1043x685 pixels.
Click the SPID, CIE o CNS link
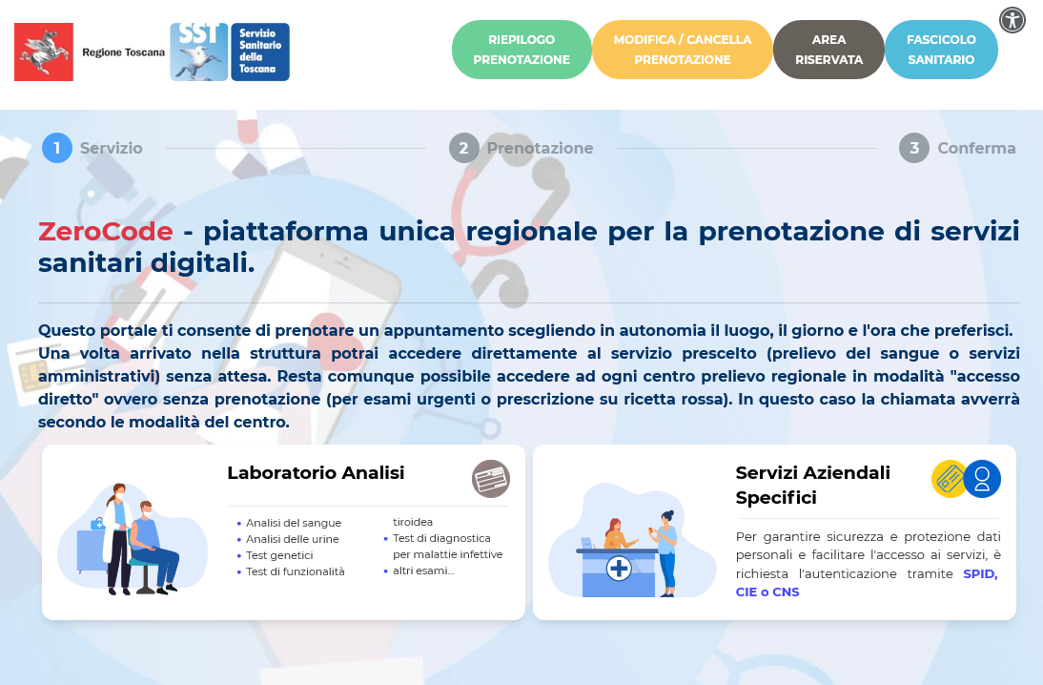(x=867, y=583)
